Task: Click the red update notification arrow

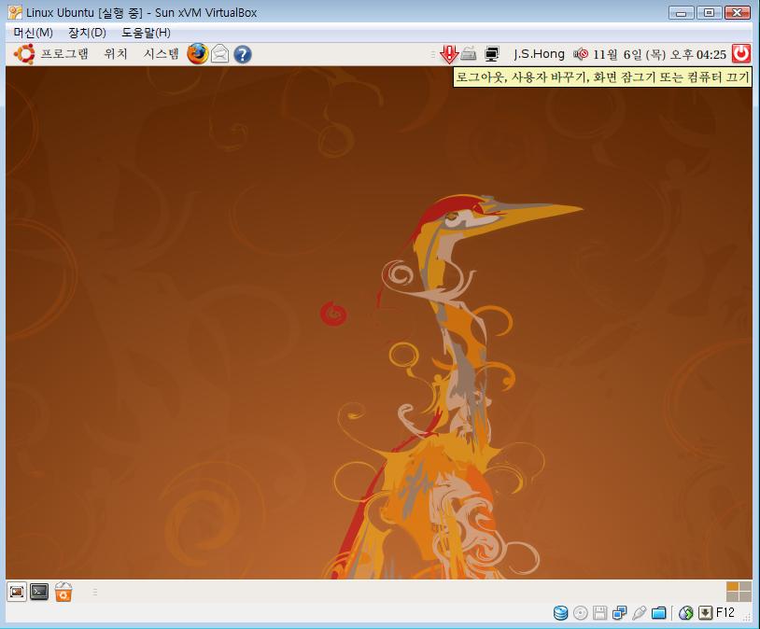Action: 449,54
